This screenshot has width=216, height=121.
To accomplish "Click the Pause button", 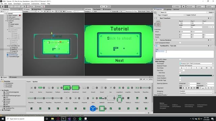I will 106,6.
